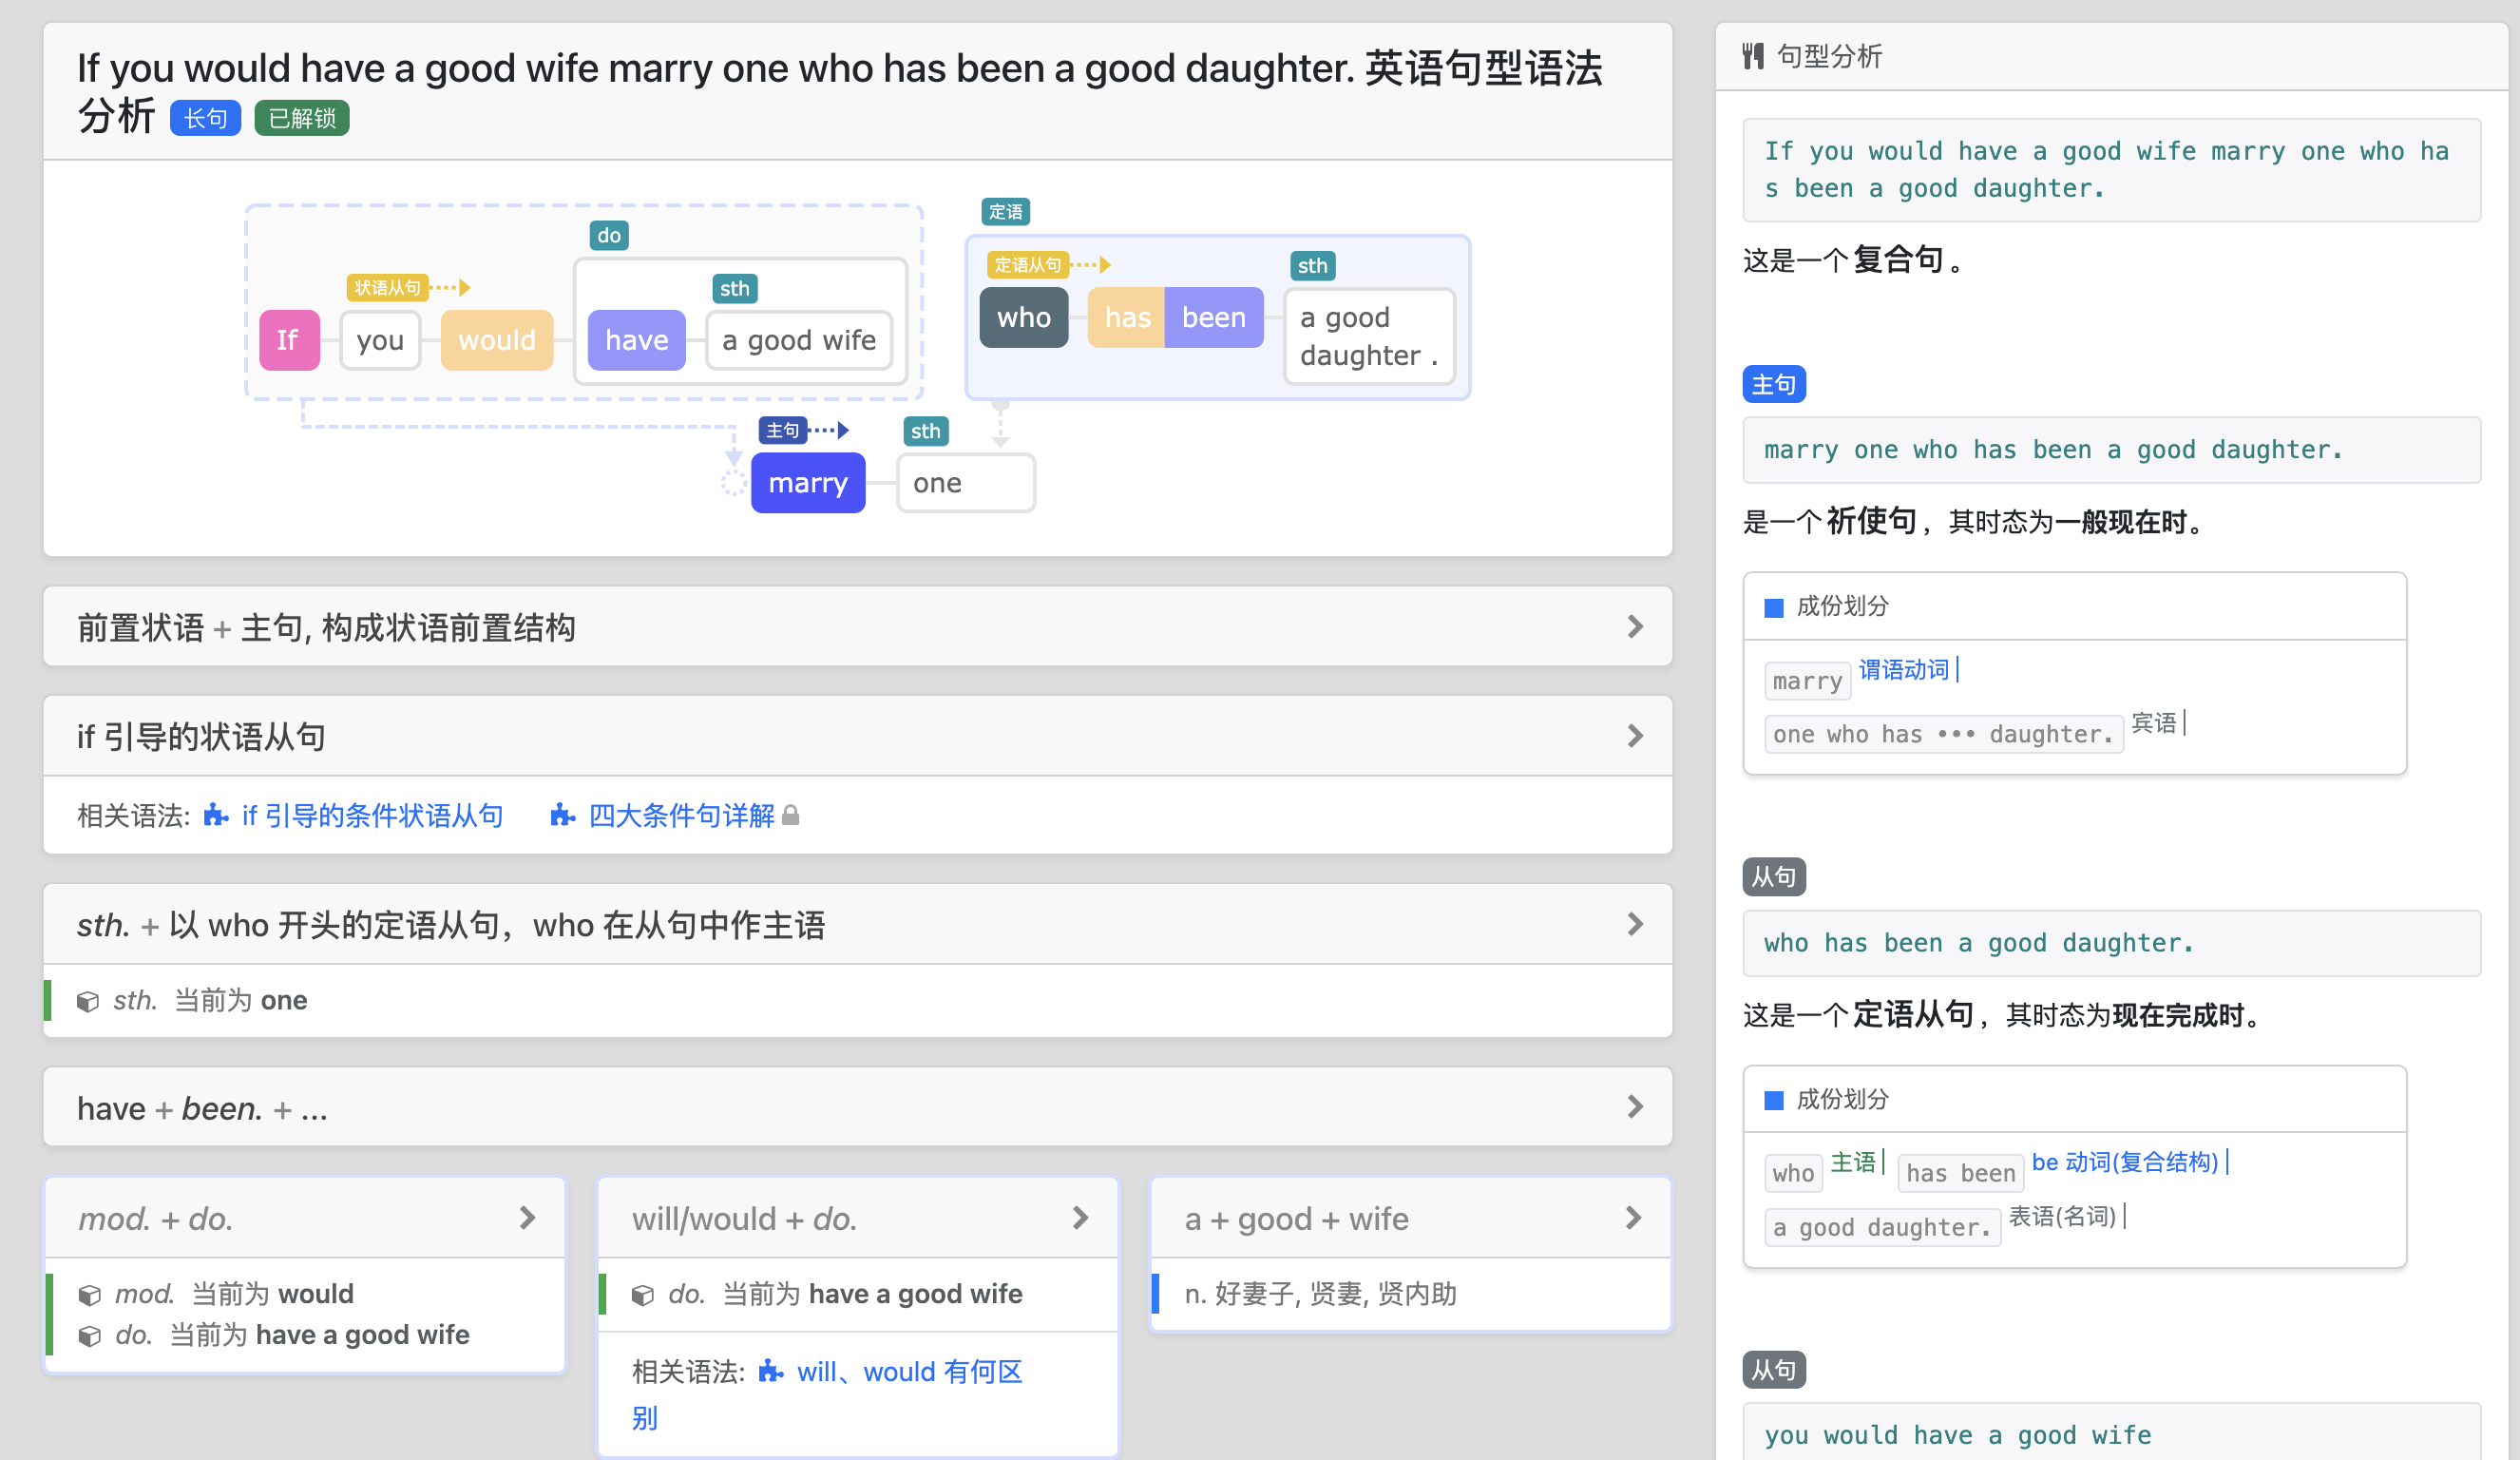Click the 句型分析 panel header
This screenshot has width=2520, height=1460.
(x=2110, y=56)
